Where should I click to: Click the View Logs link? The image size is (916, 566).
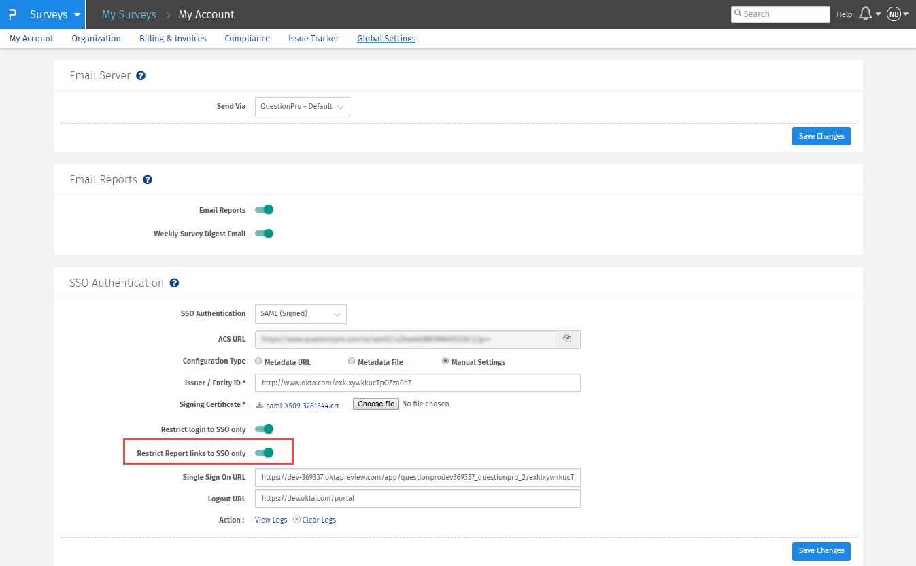click(x=271, y=520)
